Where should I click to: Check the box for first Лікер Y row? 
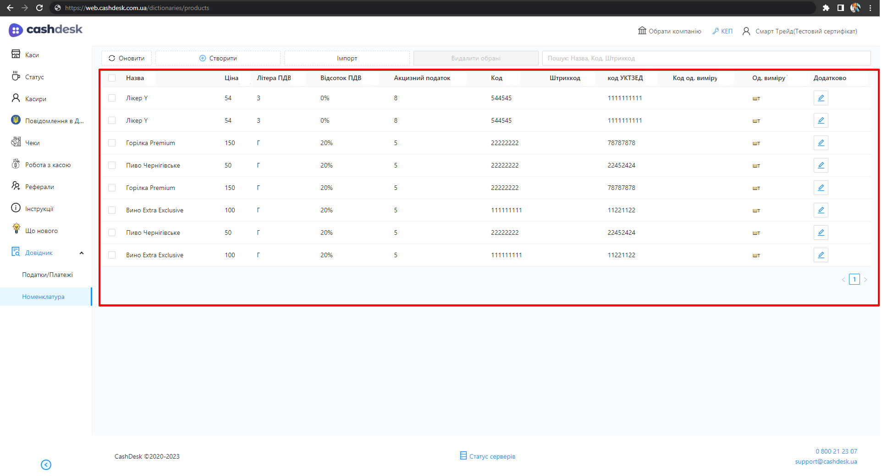(112, 98)
